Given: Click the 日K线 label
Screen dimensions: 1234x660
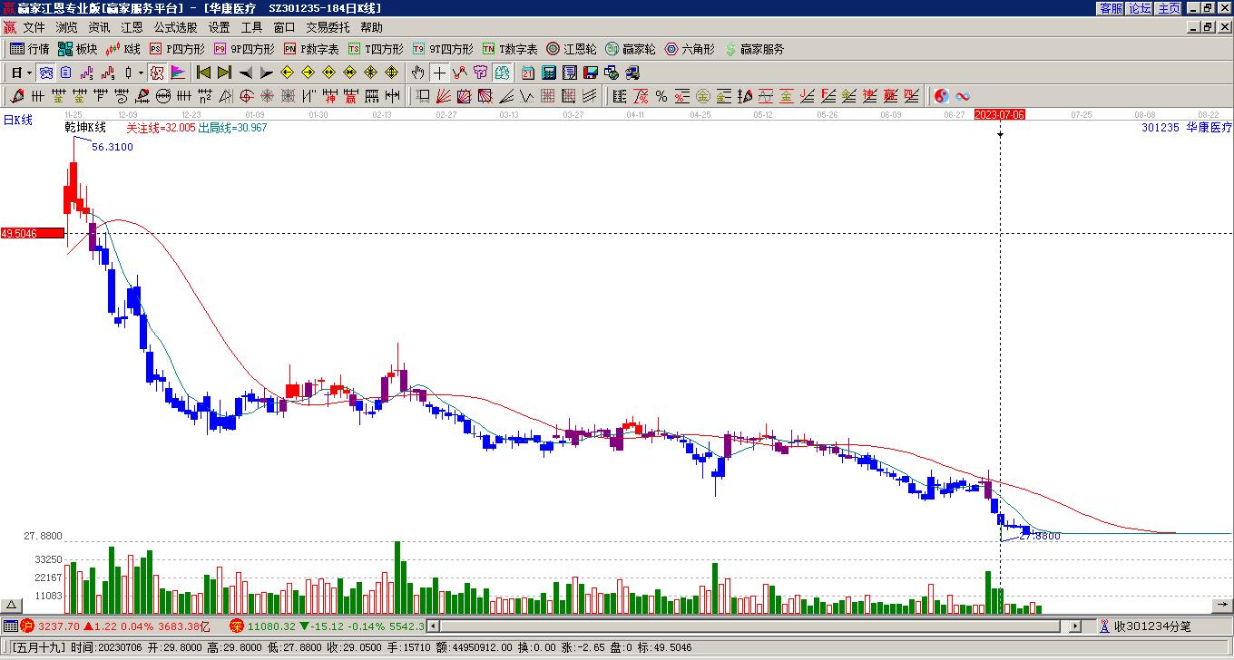Looking at the screenshot, I should [17, 120].
